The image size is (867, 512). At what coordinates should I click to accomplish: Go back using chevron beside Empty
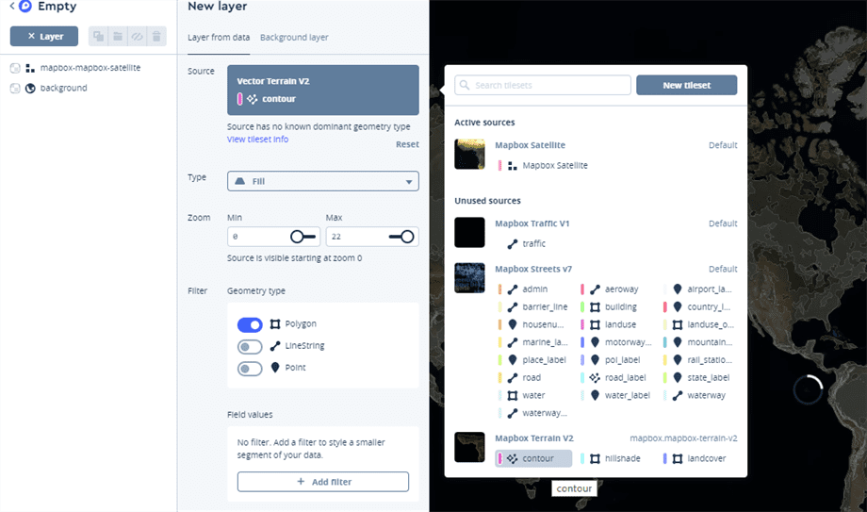coord(12,6)
